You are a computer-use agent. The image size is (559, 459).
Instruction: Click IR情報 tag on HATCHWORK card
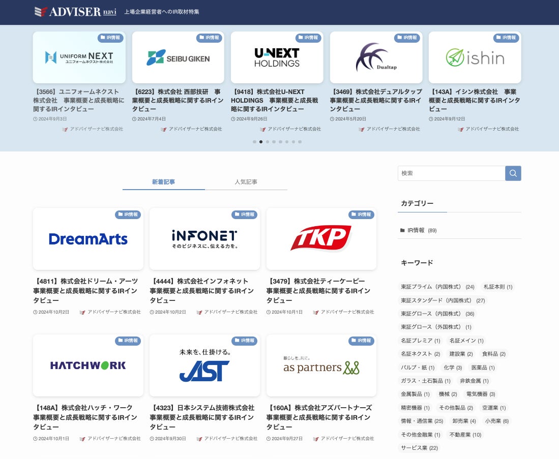(128, 341)
